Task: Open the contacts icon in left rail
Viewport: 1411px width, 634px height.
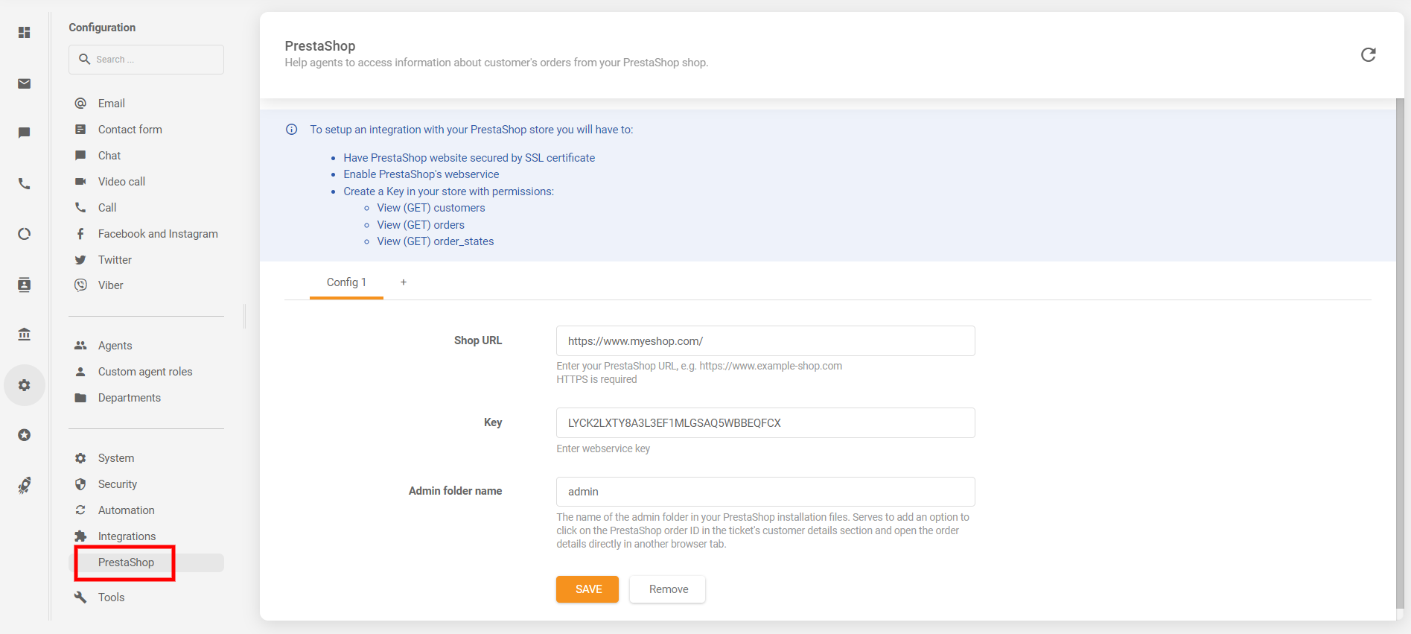Action: (25, 285)
